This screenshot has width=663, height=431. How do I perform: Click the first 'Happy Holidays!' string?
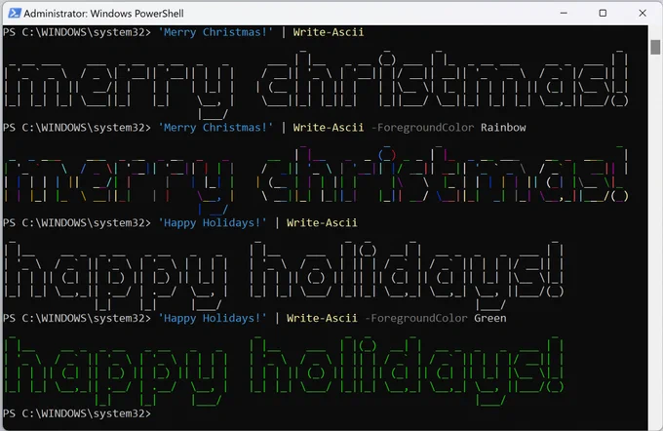213,223
